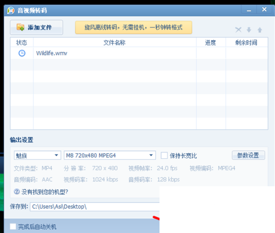Select the Wildlife.wmv file row
The width and height of the screenshot is (275, 233).
pos(139,53)
